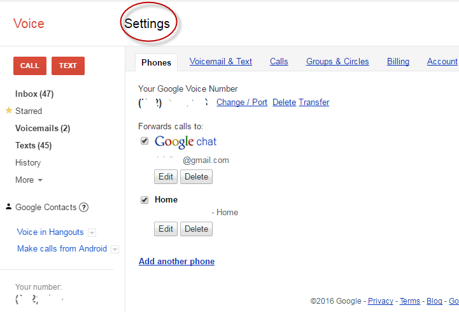Viewport: 459px width, 312px height.
Task: Open the Billing tab
Action: [398, 62]
